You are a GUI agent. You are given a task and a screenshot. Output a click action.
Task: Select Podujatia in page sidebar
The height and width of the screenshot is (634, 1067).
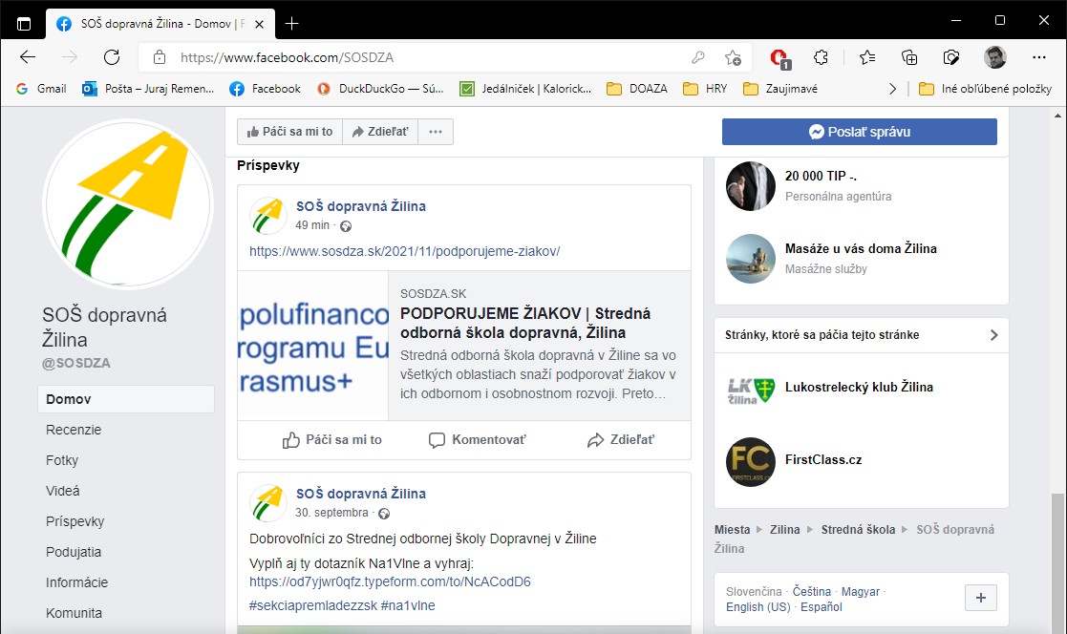[x=74, y=553]
